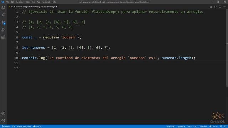The height and width of the screenshot is (128, 228).
Task: Change indentation via Spaces: 4
Action: pyautogui.click(x=181, y=127)
